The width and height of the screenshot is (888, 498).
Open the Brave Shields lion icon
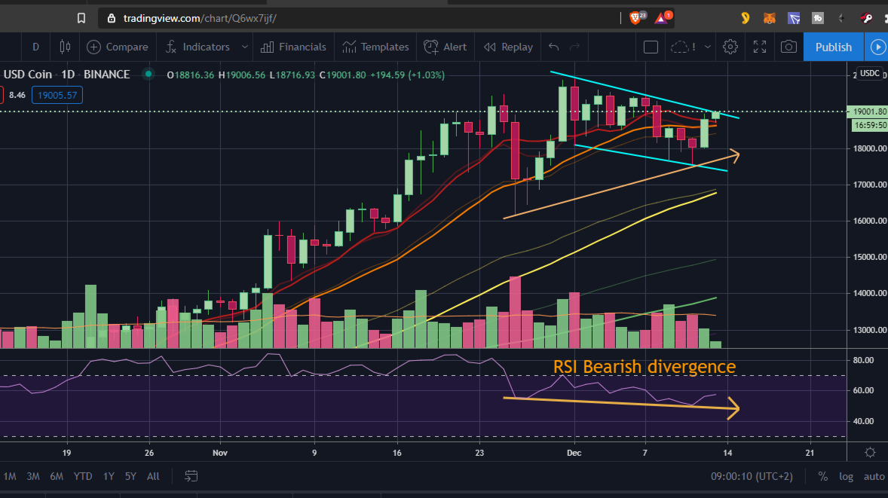click(x=636, y=18)
